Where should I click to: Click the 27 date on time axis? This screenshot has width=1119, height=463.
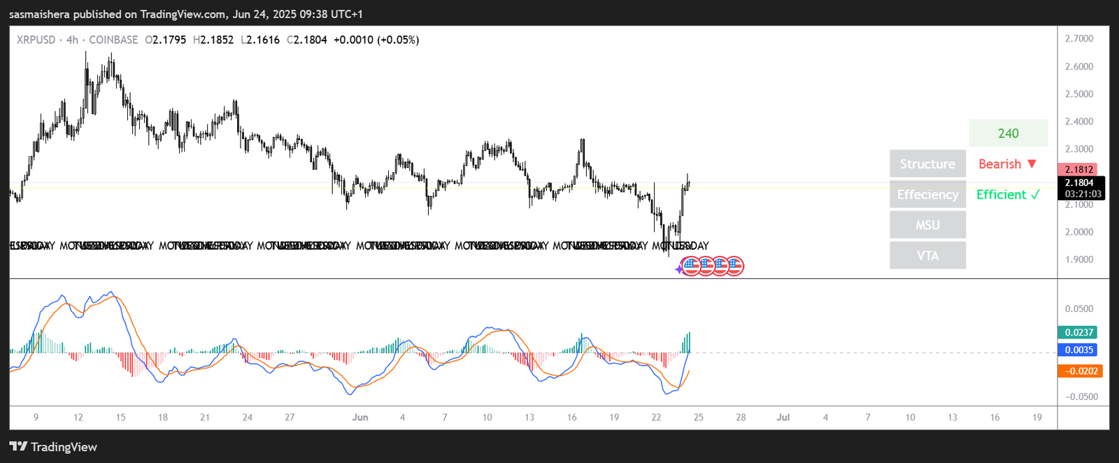pos(290,418)
